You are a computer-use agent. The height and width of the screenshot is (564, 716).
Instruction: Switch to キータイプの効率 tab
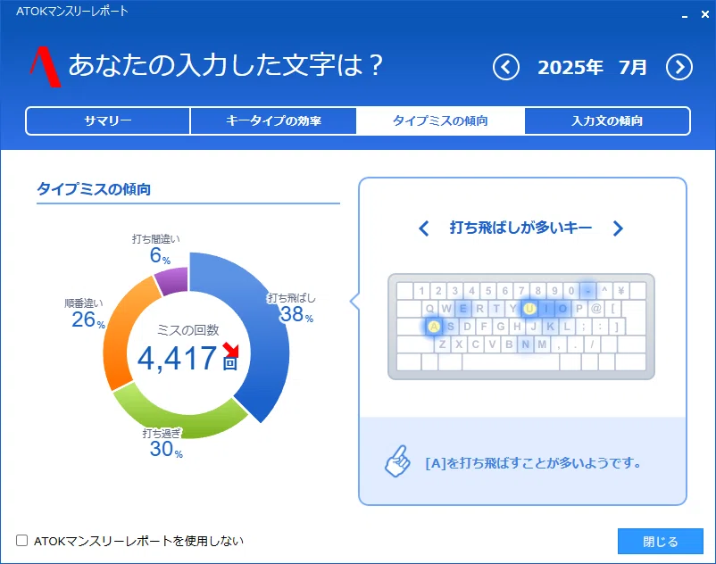(273, 121)
